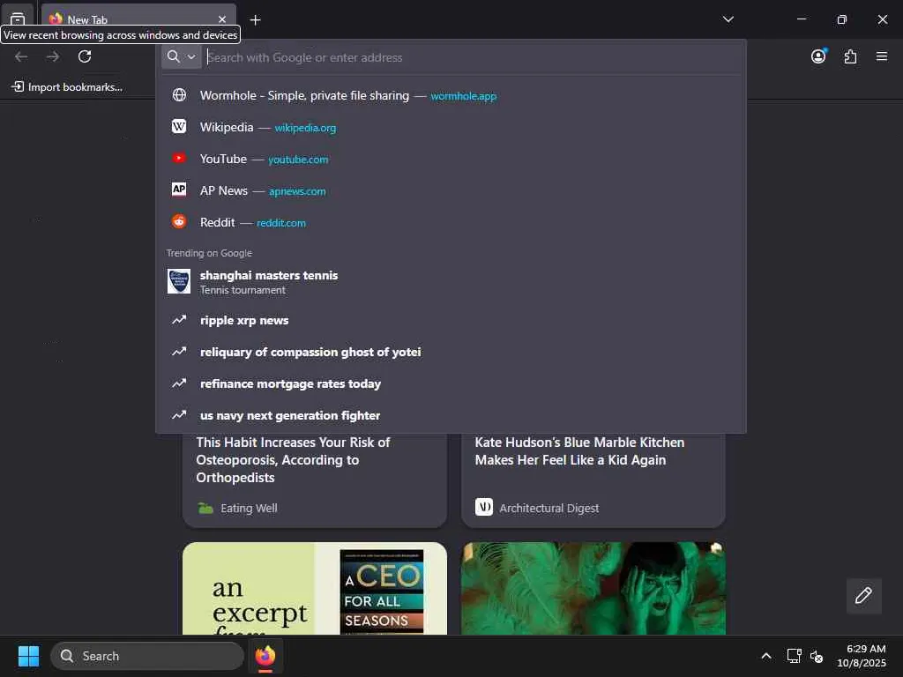Viewport: 903px width, 677px height.
Task: Open the list all tabs chevron
Action: [x=728, y=19]
